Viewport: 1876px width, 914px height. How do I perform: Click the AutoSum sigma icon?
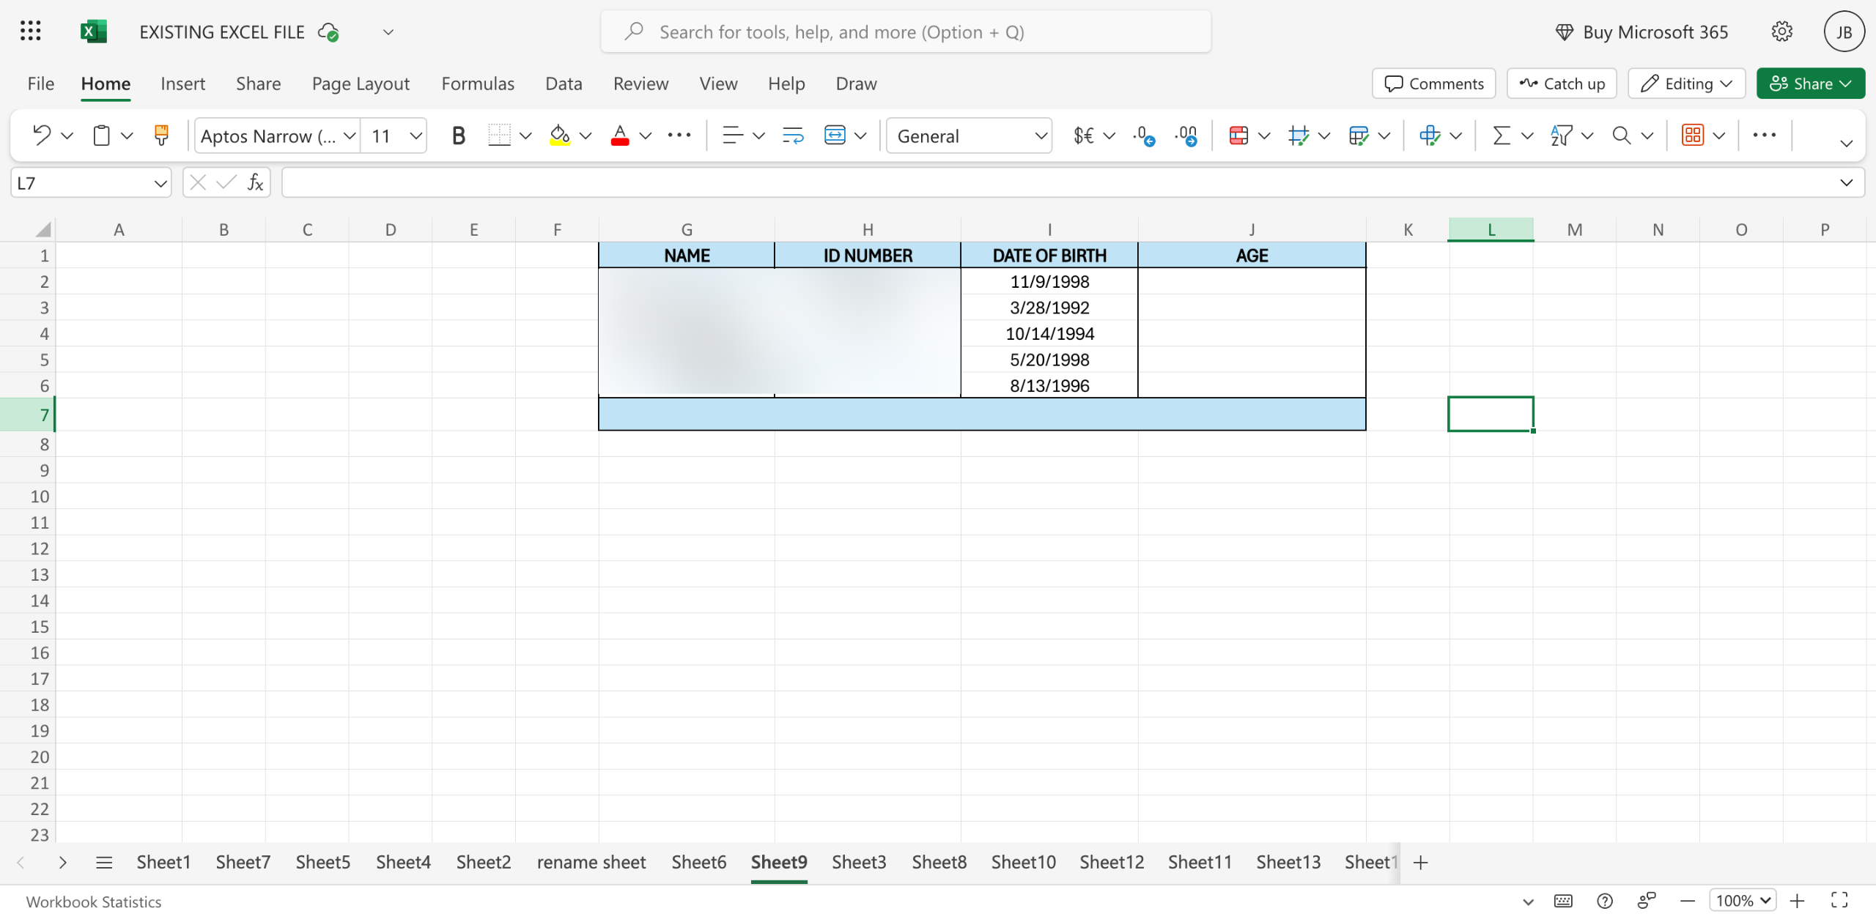click(x=1501, y=135)
